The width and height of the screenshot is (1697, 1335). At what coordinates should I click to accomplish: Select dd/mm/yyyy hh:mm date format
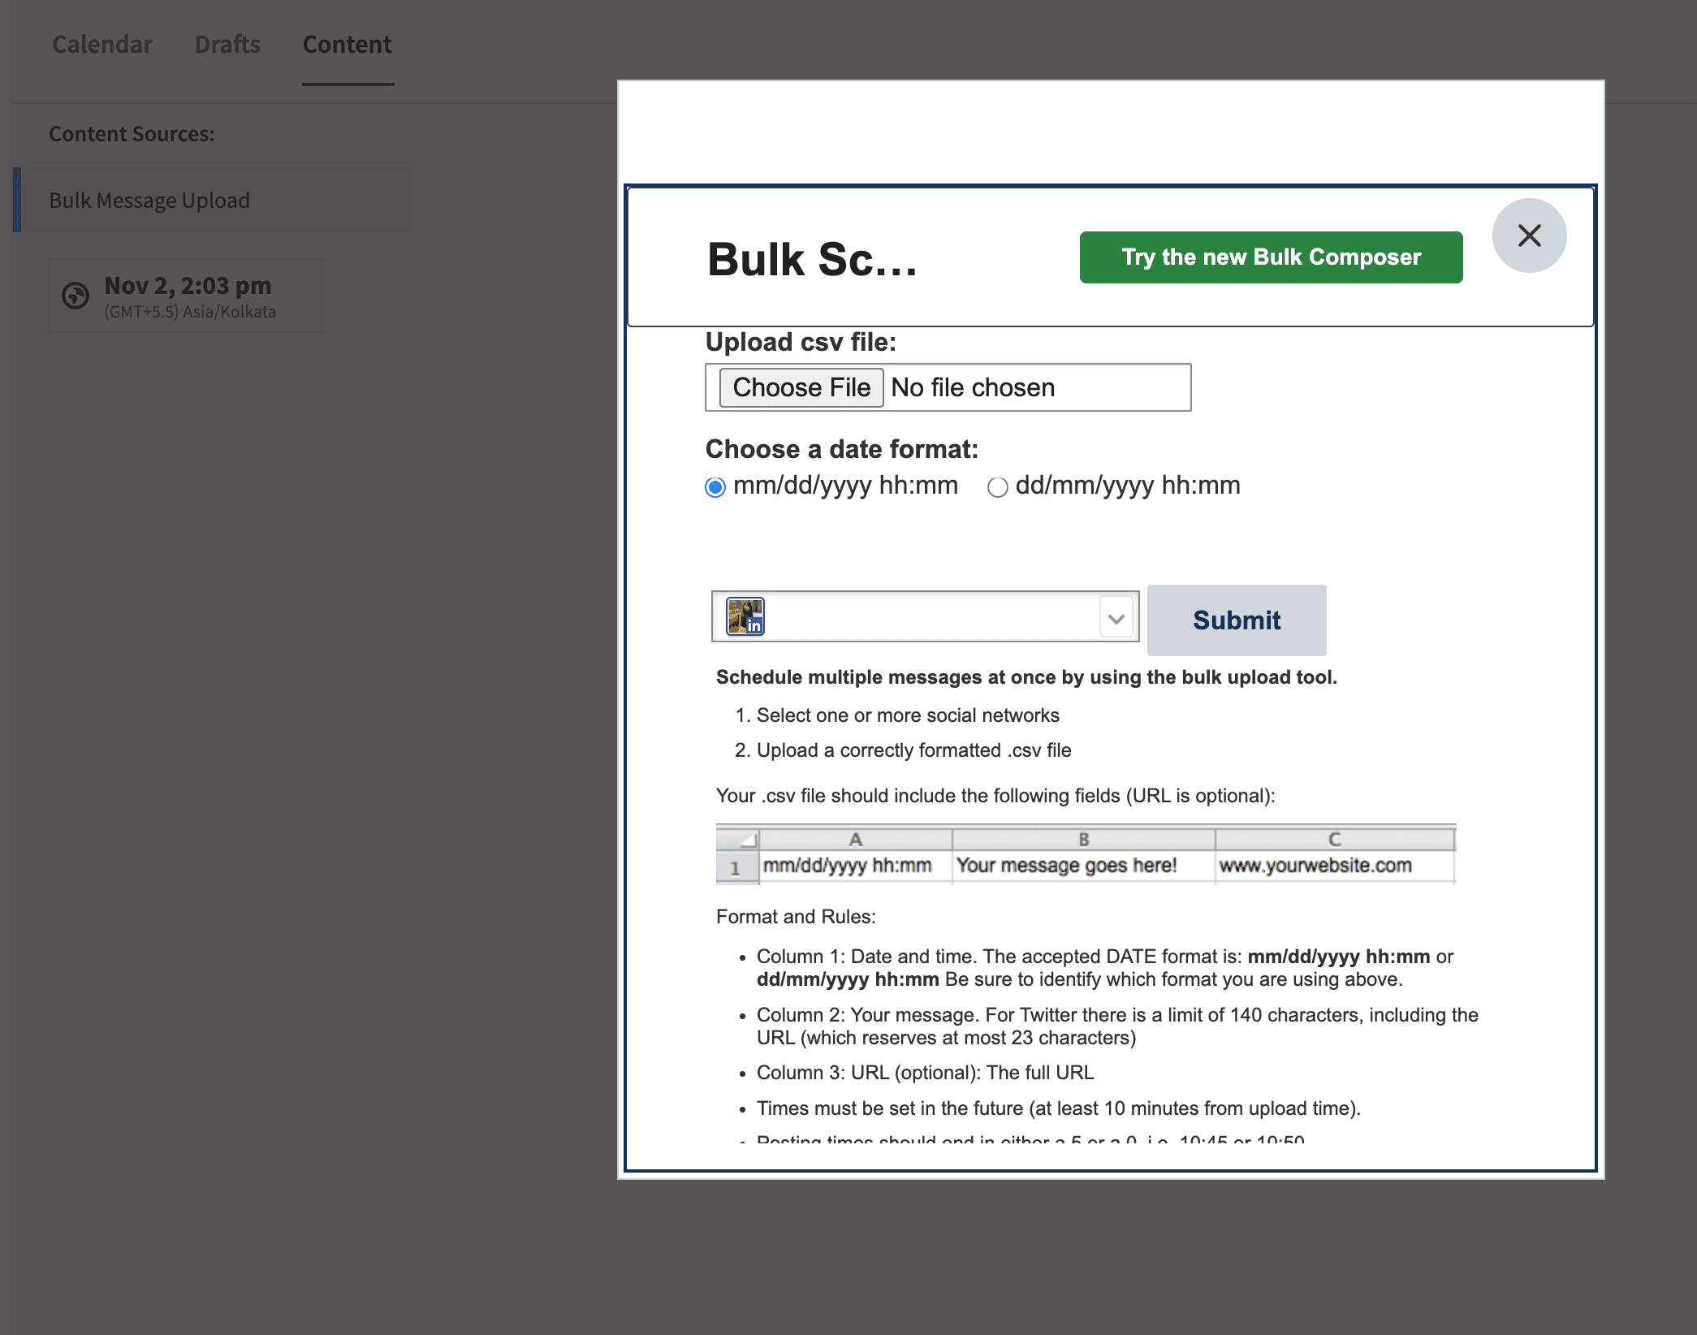pyautogui.click(x=997, y=487)
